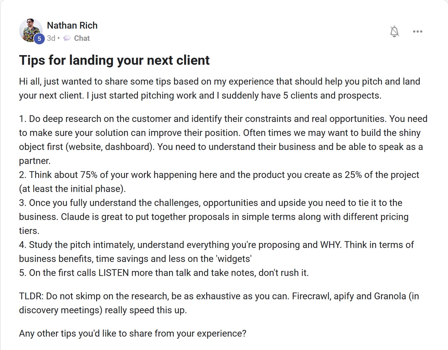Viewport: 448px width, 350px height.
Task: Open the Chat category label
Action: (82, 38)
